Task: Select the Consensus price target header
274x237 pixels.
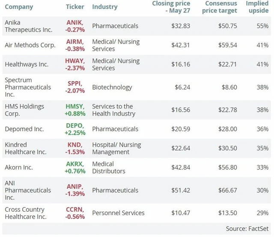Action: point(220,7)
